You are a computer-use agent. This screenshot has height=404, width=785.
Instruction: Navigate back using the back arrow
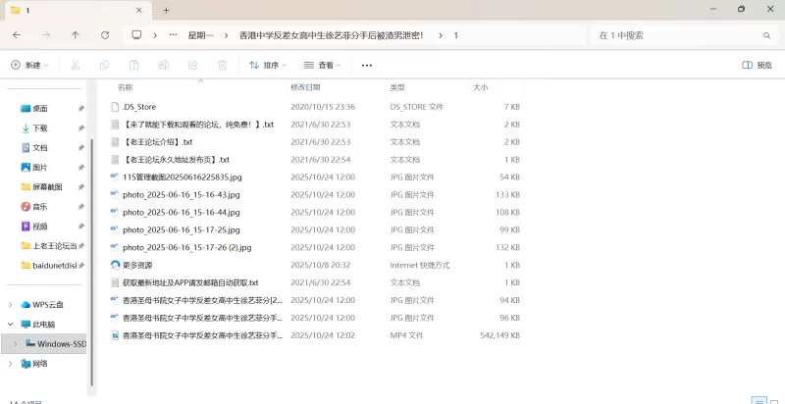17,35
